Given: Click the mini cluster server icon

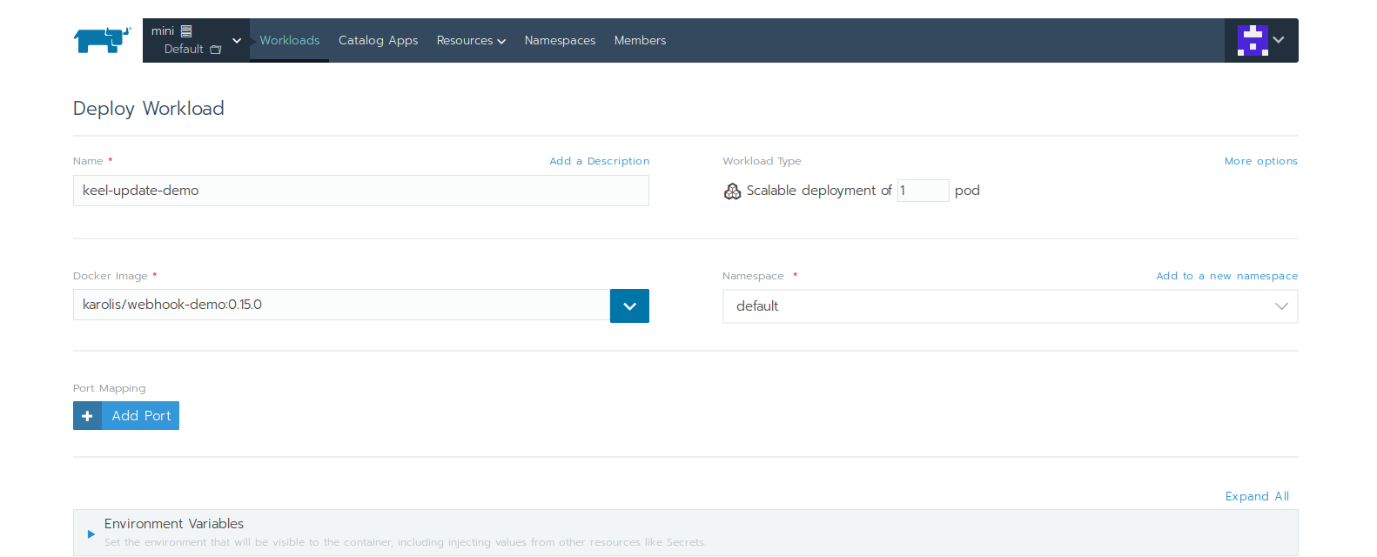Looking at the screenshot, I should 186,30.
